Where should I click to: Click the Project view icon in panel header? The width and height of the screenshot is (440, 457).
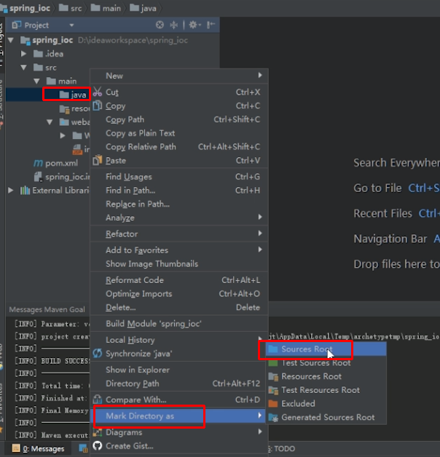17,25
